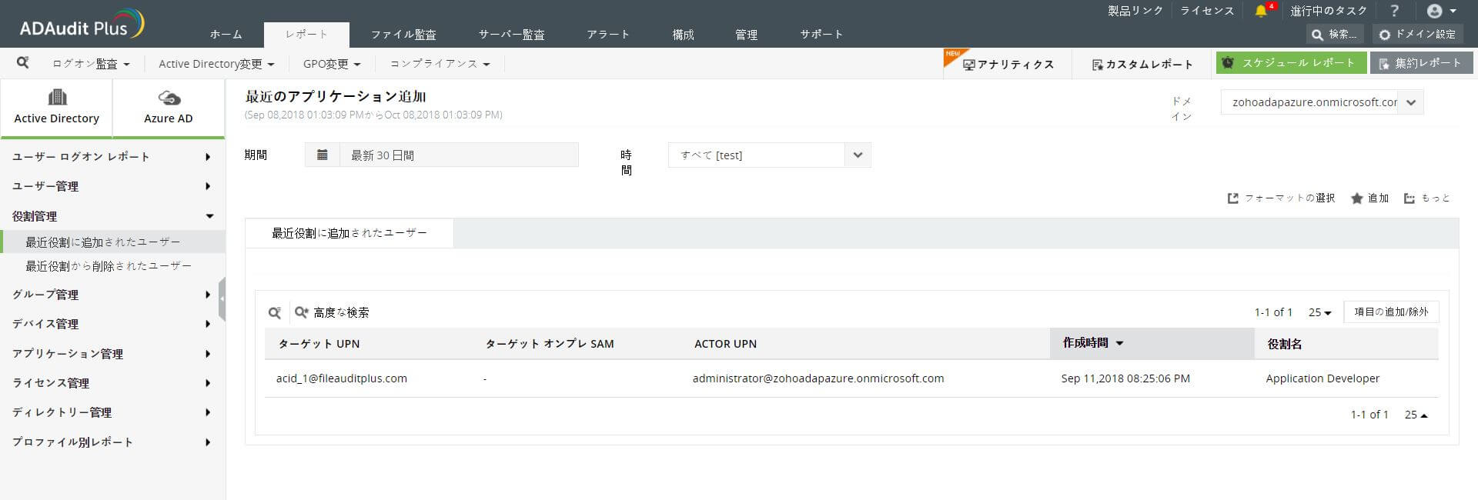The height and width of the screenshot is (500, 1478).
Task: Click acid_1@fileauditplus.com cell
Action: tap(342, 378)
